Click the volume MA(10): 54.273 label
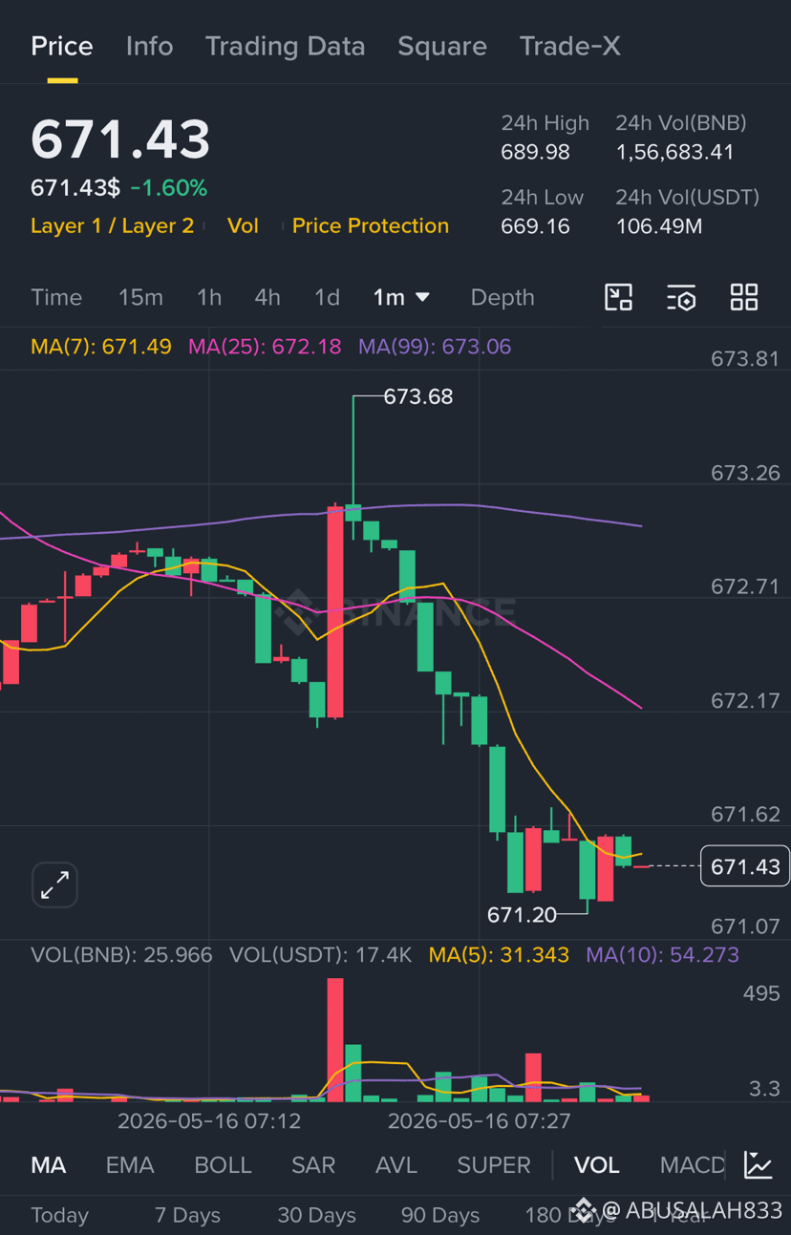Screen dimensions: 791x1235 click(x=663, y=954)
